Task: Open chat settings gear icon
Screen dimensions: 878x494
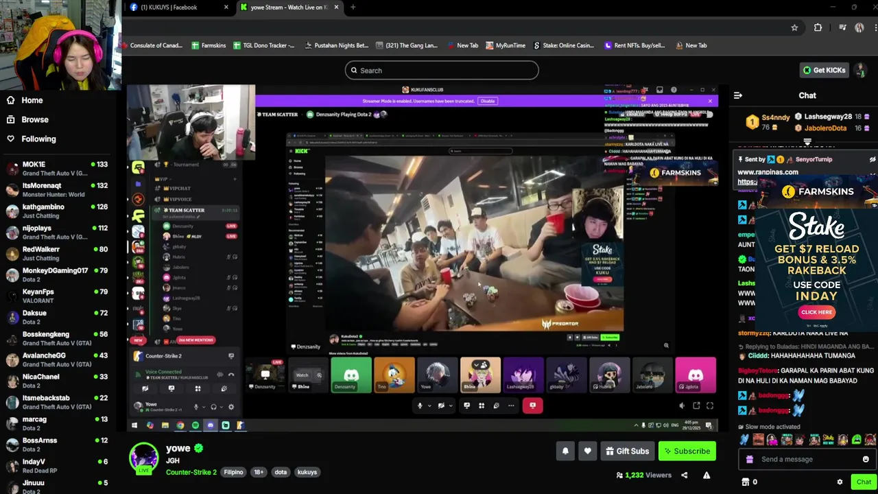Action: pos(840,482)
